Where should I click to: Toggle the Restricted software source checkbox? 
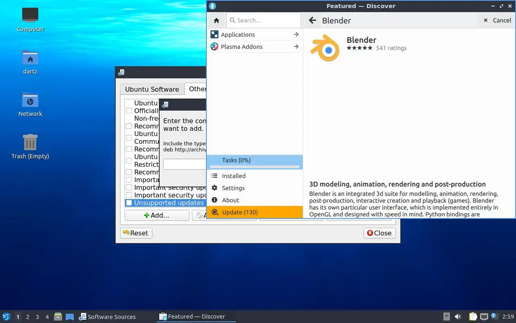click(129, 161)
